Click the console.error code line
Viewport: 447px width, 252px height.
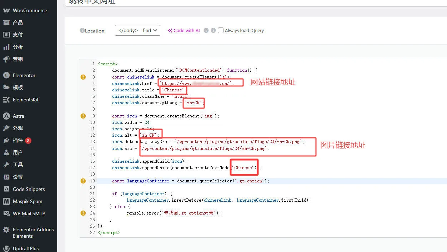[174, 213]
